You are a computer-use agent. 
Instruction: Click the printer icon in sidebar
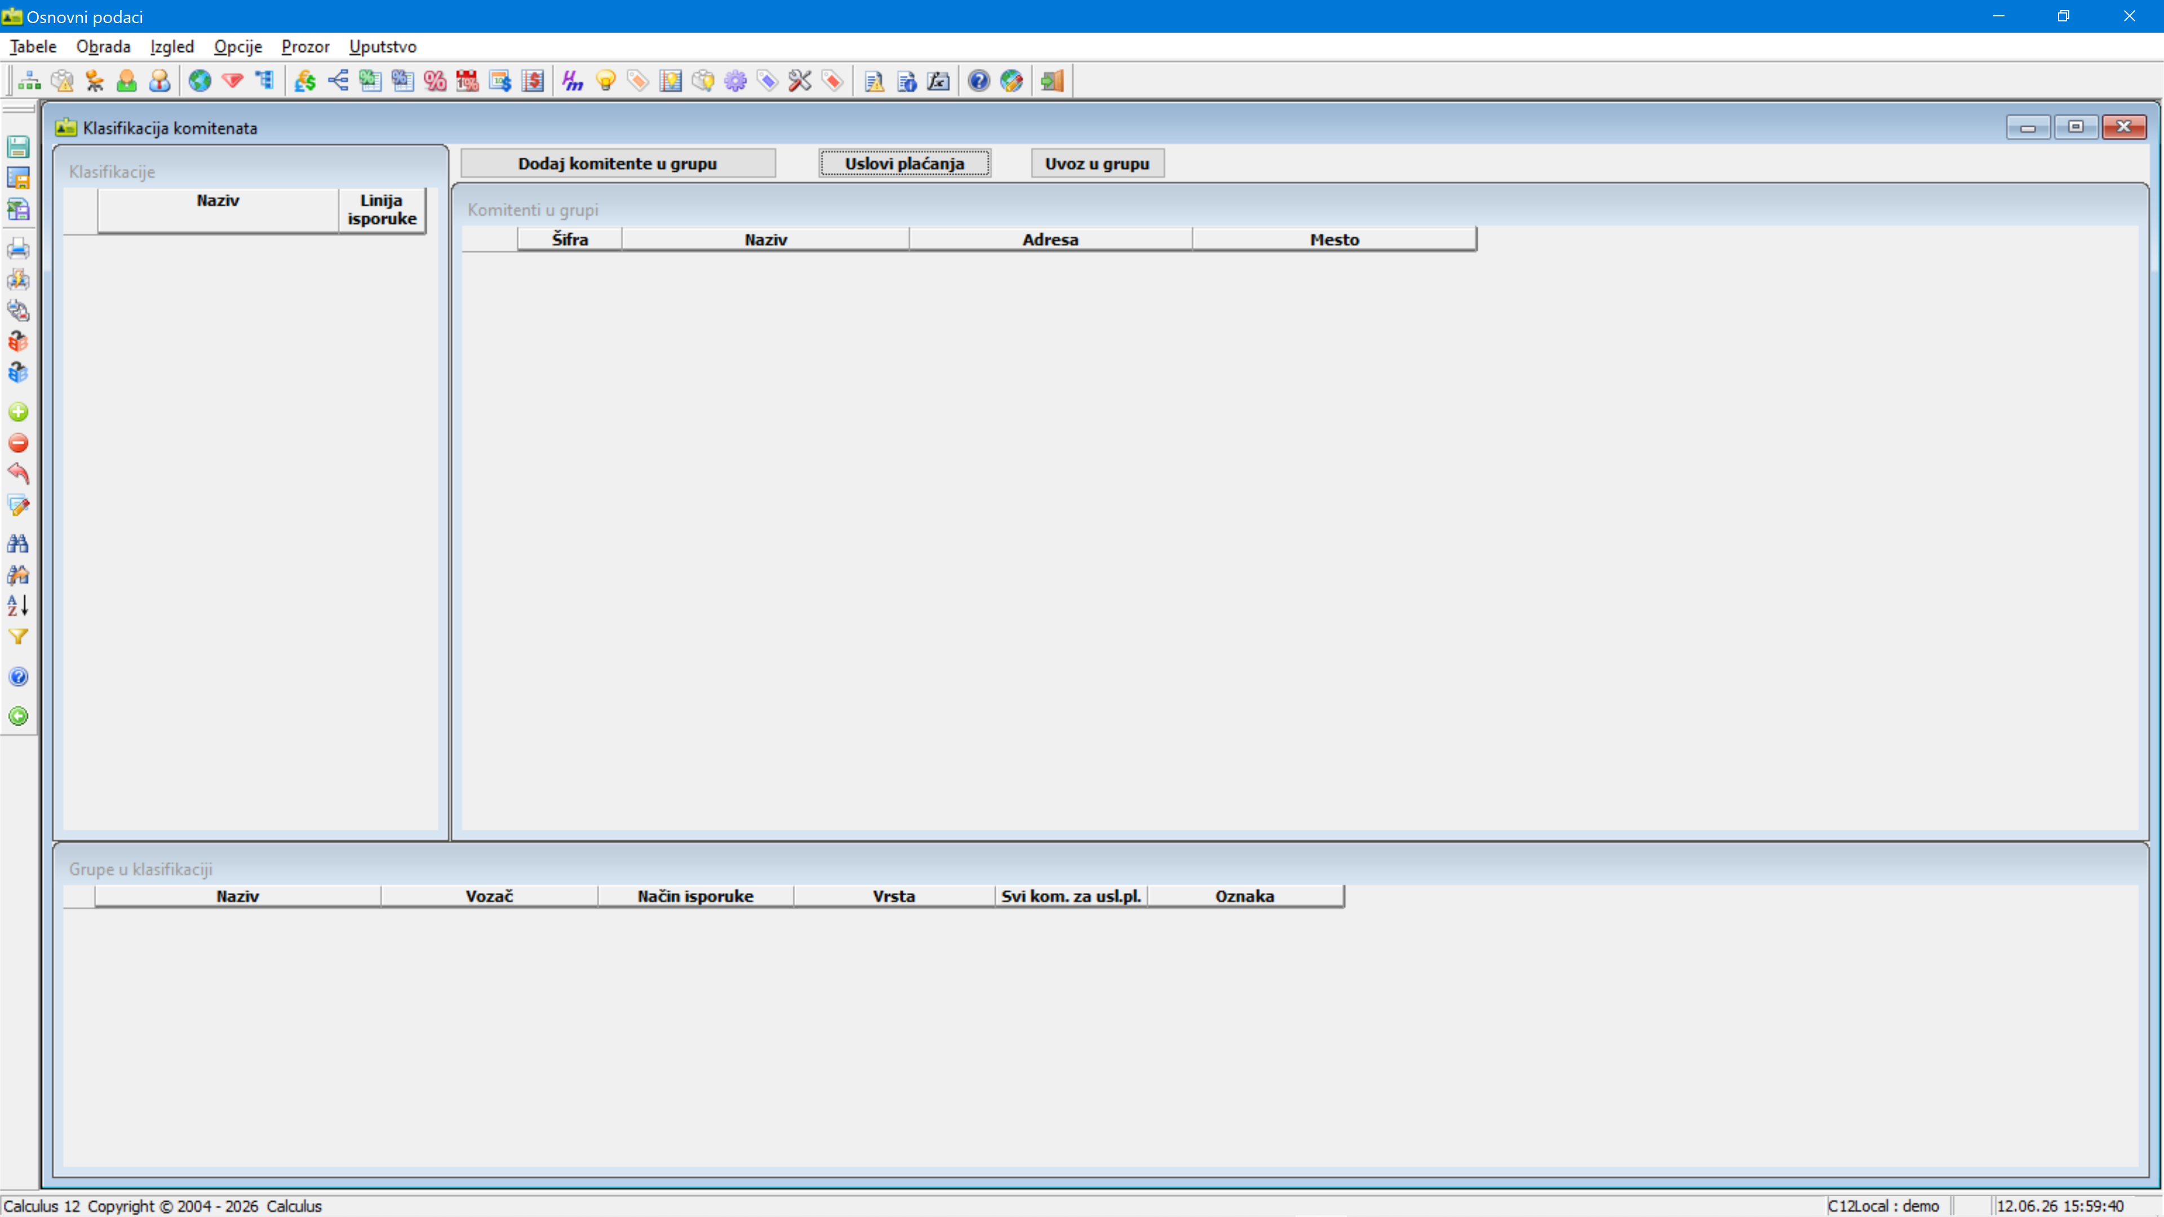(19, 248)
